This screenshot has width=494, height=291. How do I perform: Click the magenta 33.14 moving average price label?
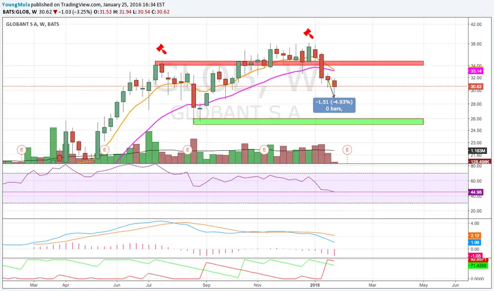pyautogui.click(x=476, y=71)
